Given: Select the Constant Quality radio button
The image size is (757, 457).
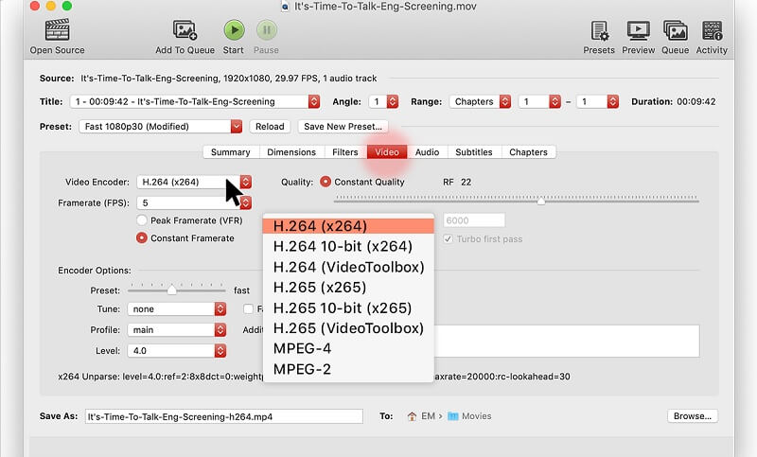Looking at the screenshot, I should [326, 182].
